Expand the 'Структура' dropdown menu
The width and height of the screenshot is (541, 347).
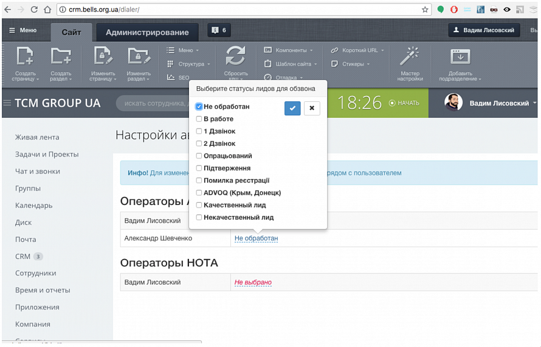[x=188, y=64]
